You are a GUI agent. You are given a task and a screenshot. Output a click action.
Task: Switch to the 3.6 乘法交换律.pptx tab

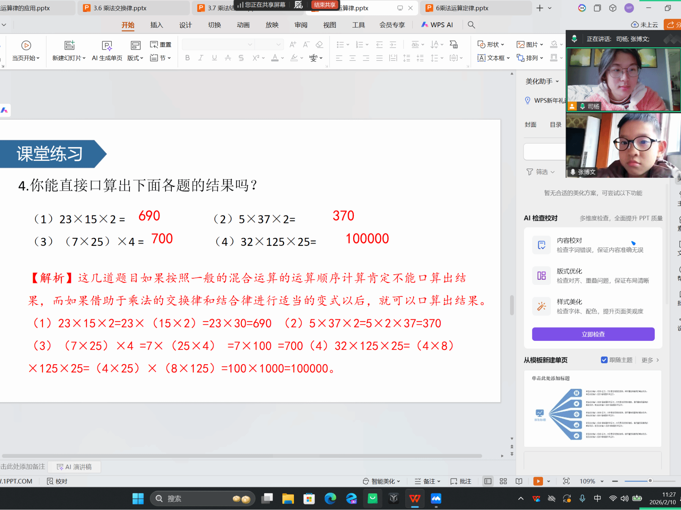point(134,8)
